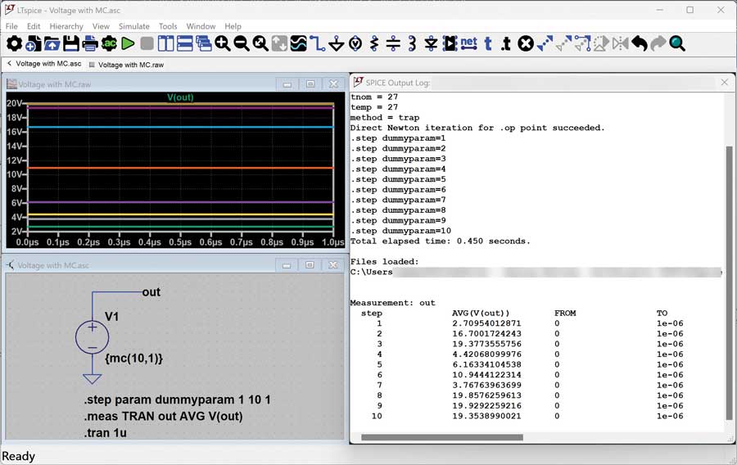
Task: Open the settings gear in the toolbar
Action: click(x=14, y=43)
